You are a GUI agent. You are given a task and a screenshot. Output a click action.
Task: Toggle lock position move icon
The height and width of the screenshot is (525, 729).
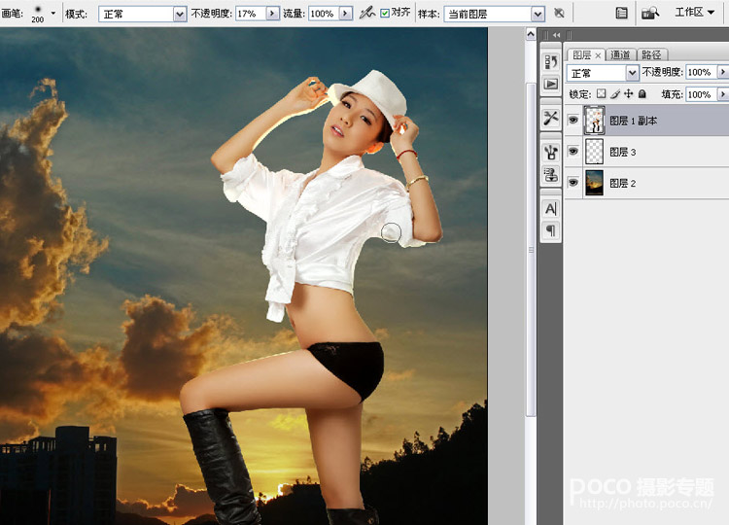[629, 94]
